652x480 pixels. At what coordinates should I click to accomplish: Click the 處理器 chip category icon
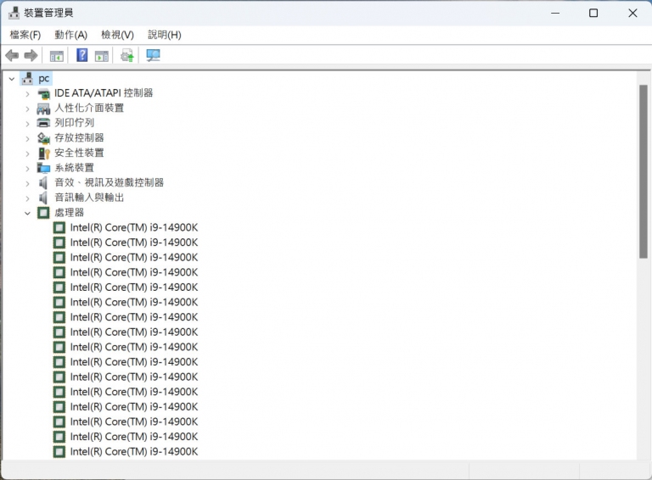(43, 213)
